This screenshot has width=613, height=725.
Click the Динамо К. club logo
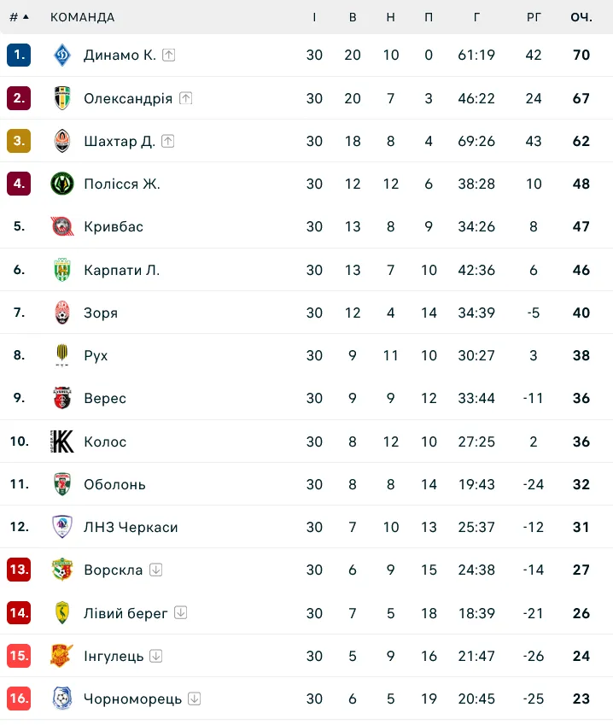click(x=62, y=55)
